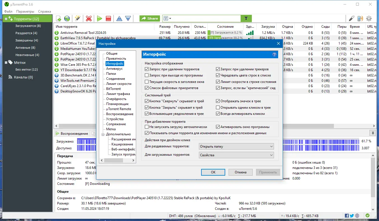This screenshot has width=379, height=221.
Task: Close the Настройки dialog with its X
Action: (x=278, y=43)
